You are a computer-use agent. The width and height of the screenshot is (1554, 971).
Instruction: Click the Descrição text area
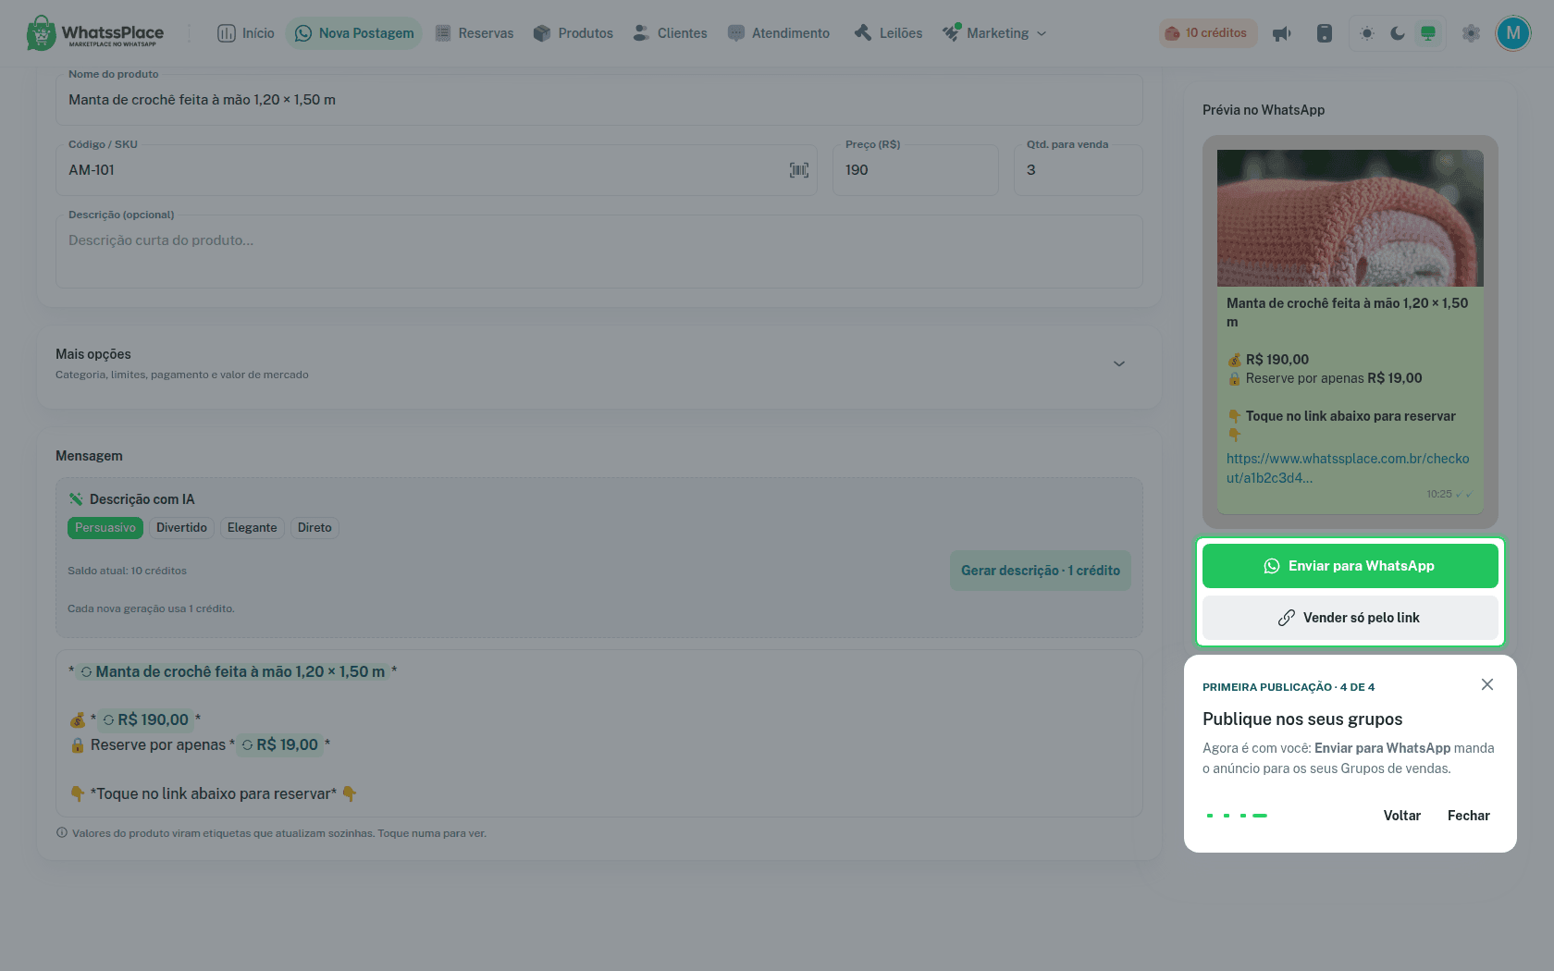599,252
